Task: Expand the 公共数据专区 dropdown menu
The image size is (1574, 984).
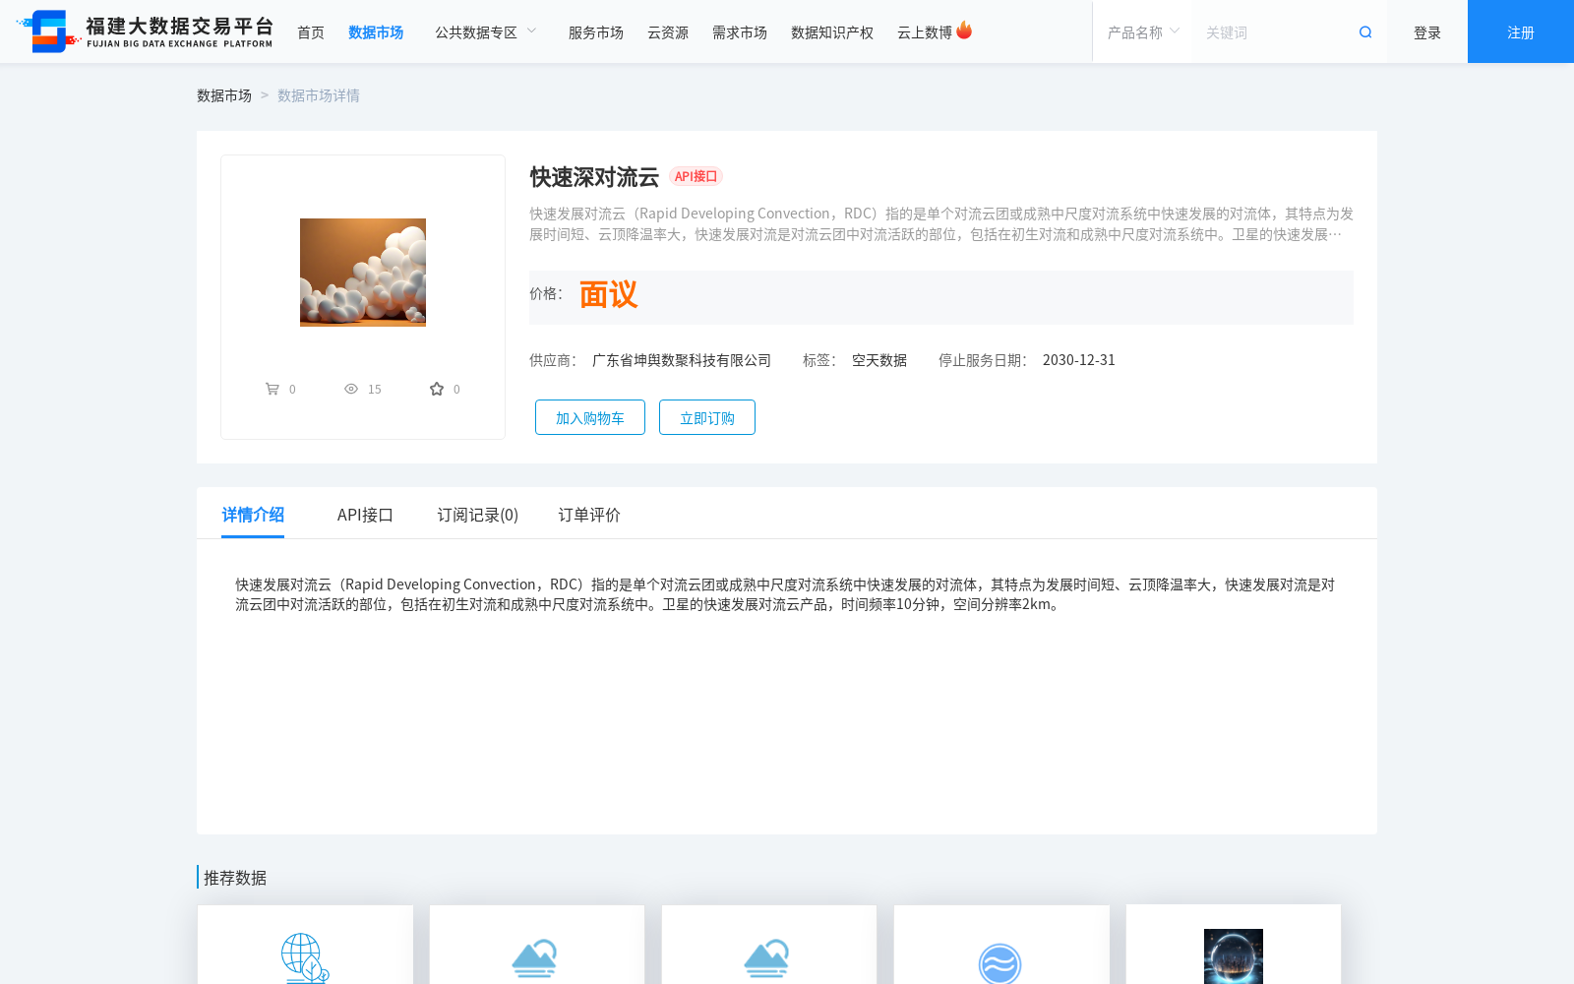Action: tap(486, 32)
